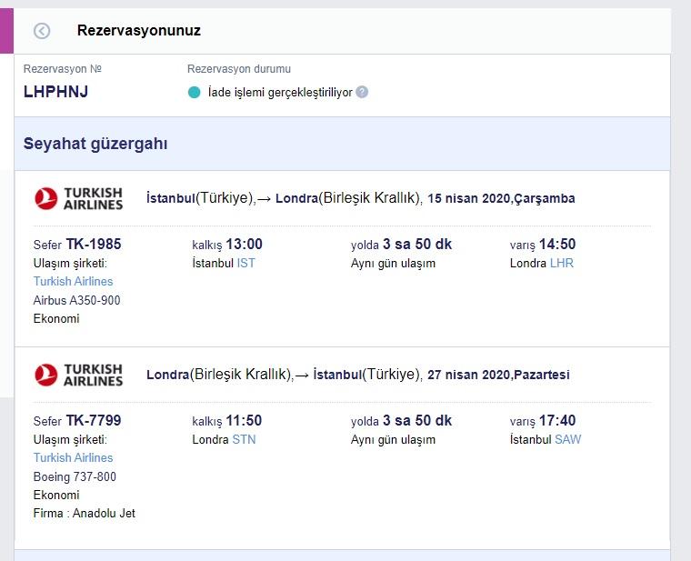This screenshot has width=691, height=561.
Task: Click Ekonomi class under Boeing 737-800
Action: click(56, 495)
